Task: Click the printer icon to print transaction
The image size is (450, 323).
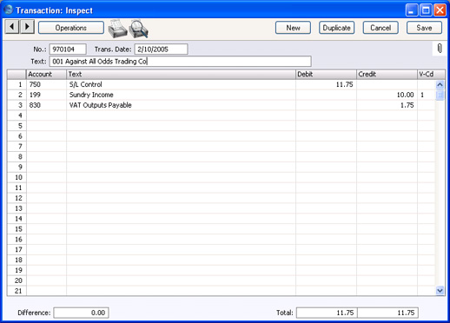Action: coord(117,29)
